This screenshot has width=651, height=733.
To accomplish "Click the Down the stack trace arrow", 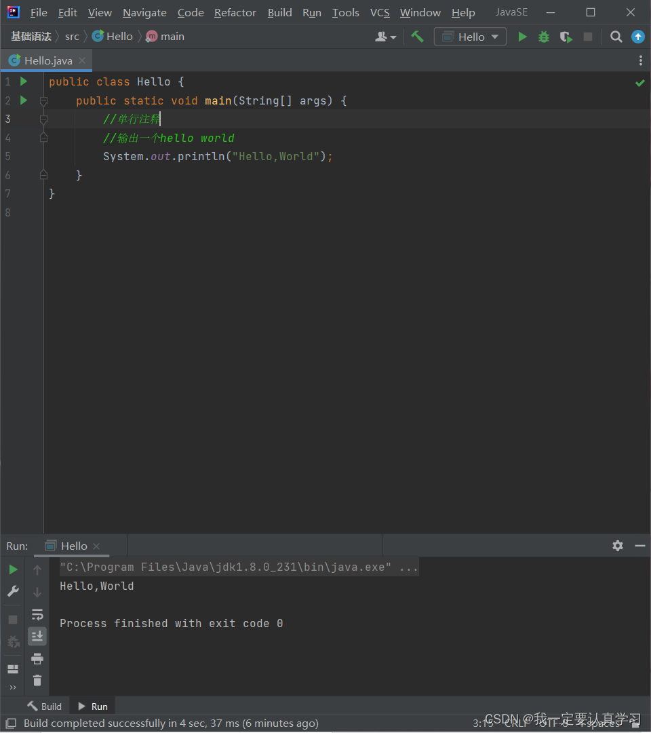I will (37, 592).
